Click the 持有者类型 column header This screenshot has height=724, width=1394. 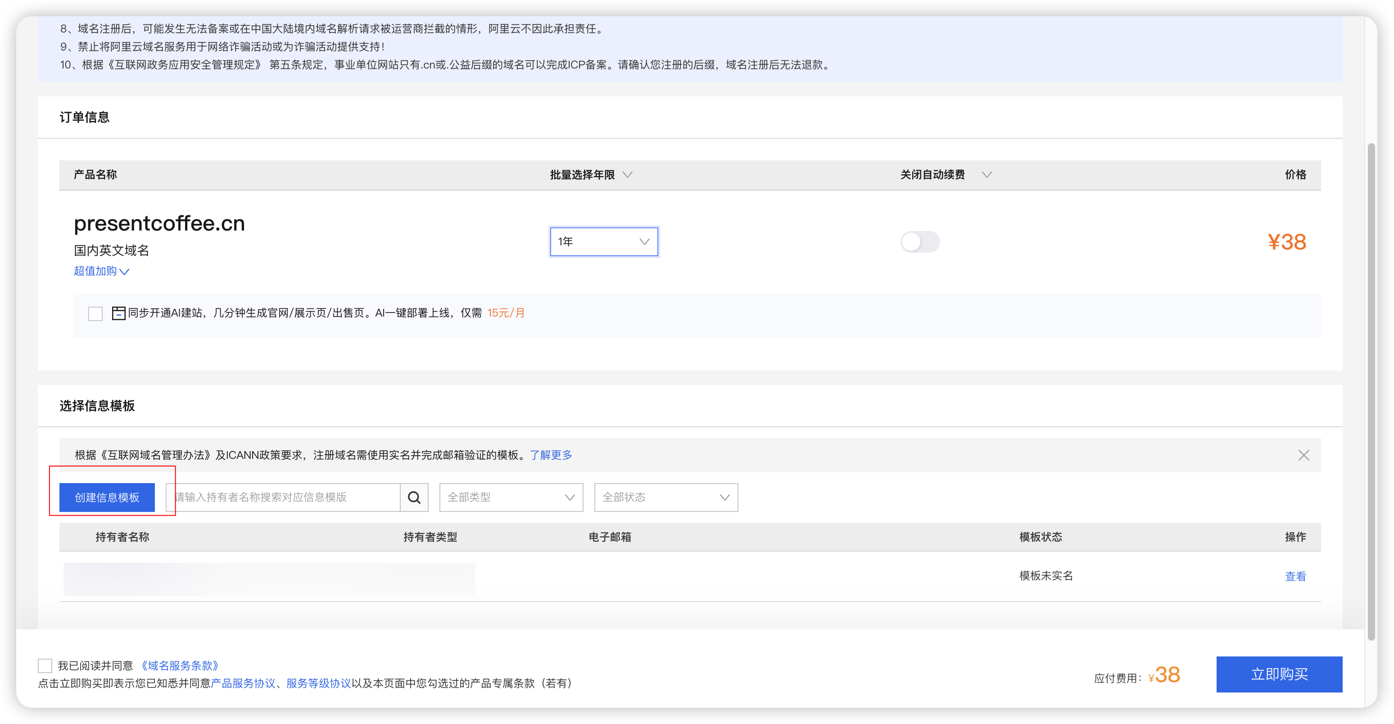(x=430, y=537)
